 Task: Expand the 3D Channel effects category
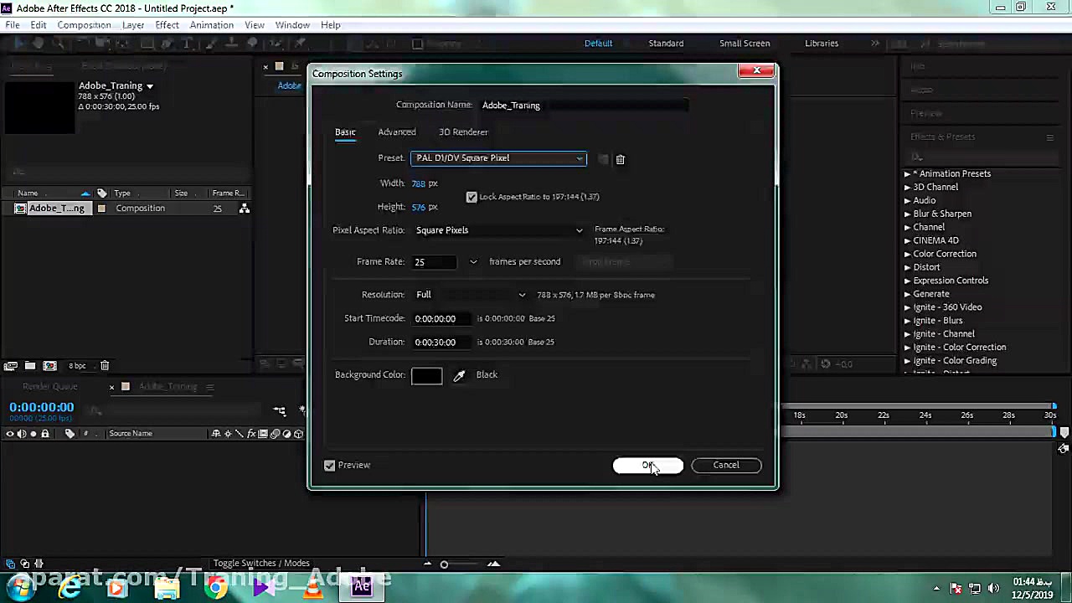[907, 188]
